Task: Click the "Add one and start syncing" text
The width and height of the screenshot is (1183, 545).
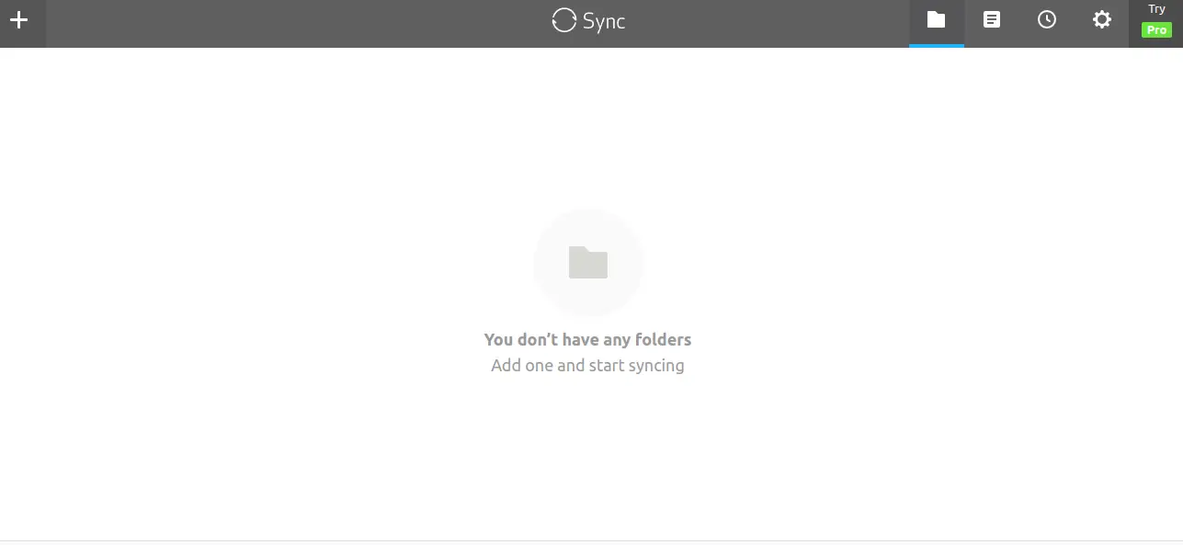Action: pyautogui.click(x=587, y=366)
